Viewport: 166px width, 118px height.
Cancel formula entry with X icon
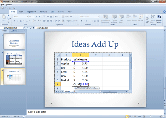(x=27, y=28)
